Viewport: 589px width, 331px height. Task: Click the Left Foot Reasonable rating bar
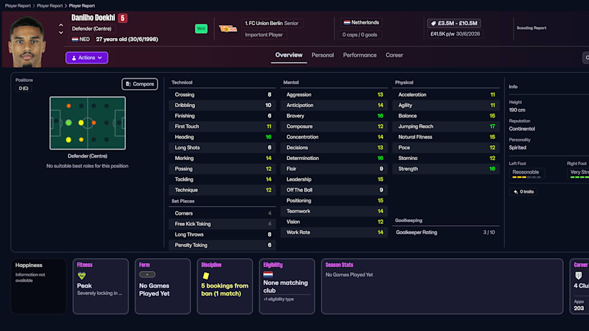click(526, 177)
